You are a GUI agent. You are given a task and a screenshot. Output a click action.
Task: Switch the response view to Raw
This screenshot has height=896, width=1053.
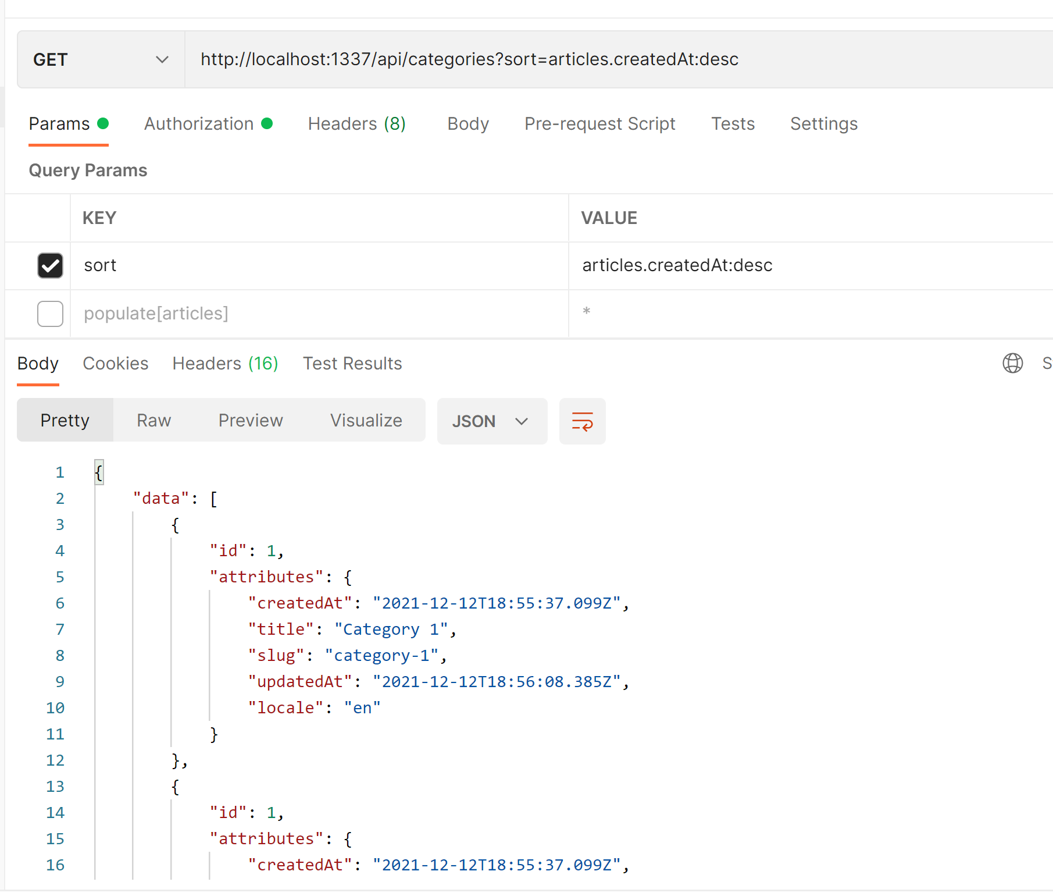[x=154, y=420]
